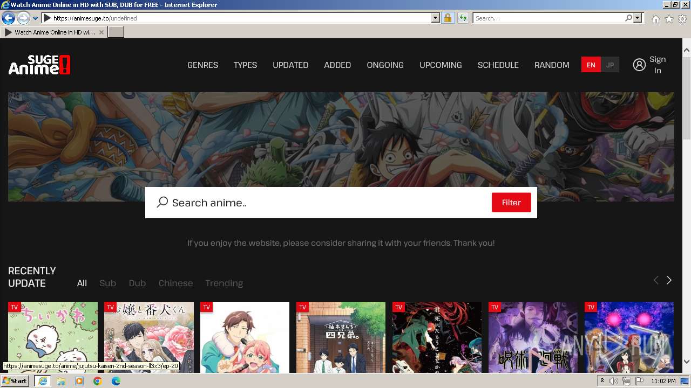691x388 pixels.
Task: Click the network tray icon
Action: 626,381
